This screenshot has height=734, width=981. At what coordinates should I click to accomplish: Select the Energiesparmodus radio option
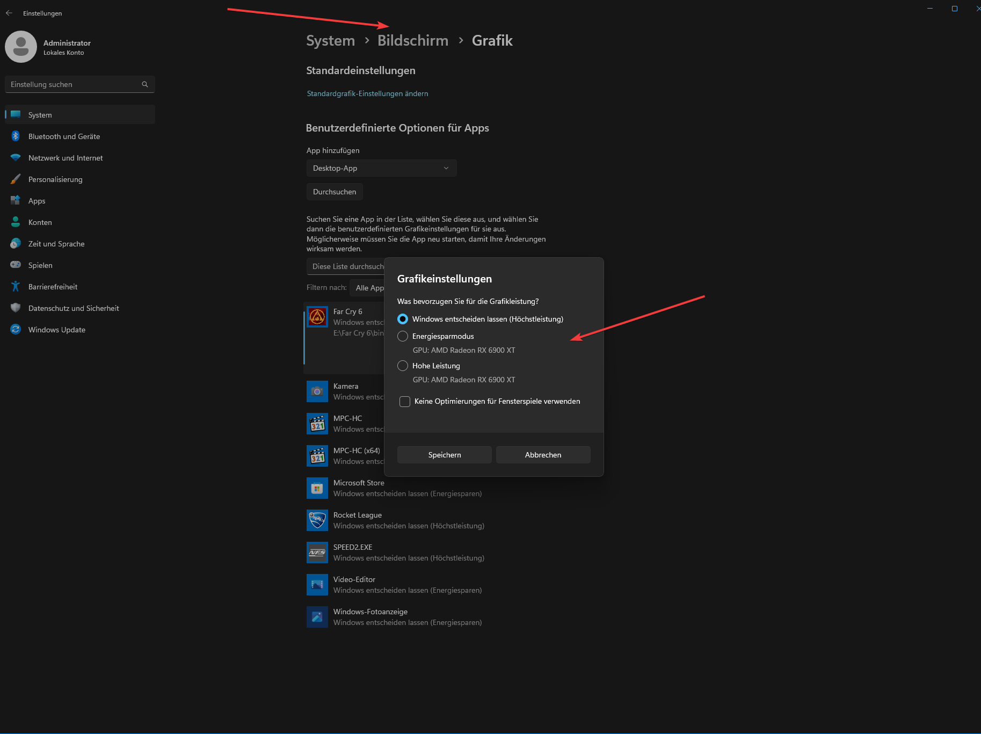403,336
